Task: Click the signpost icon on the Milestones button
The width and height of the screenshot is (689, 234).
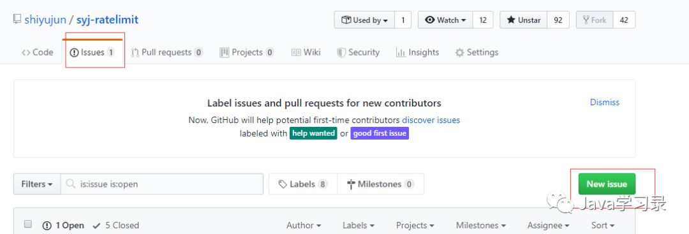Action: point(351,184)
